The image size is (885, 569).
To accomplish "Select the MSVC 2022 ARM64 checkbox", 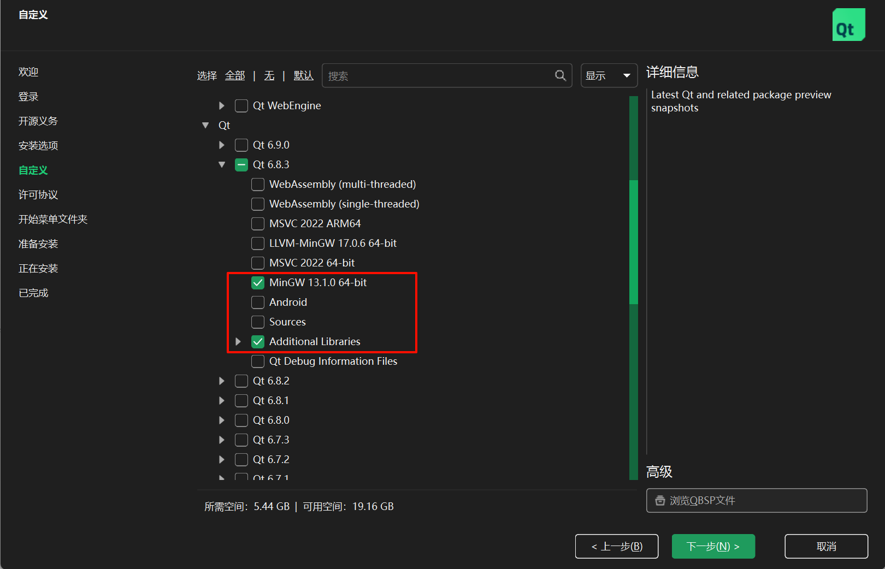I will [257, 223].
